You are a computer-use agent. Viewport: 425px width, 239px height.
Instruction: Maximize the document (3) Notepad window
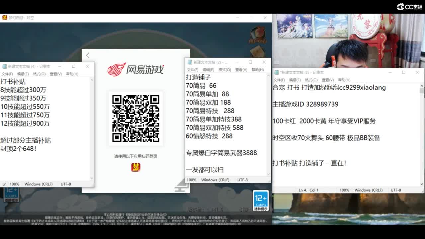[404, 72]
